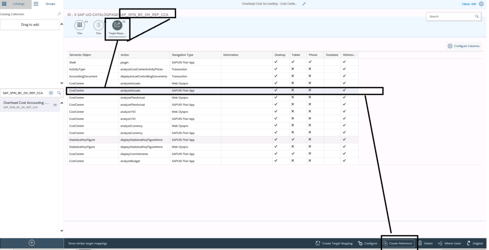Click the bottom left panel chevron

pyautogui.click(x=62, y=231)
